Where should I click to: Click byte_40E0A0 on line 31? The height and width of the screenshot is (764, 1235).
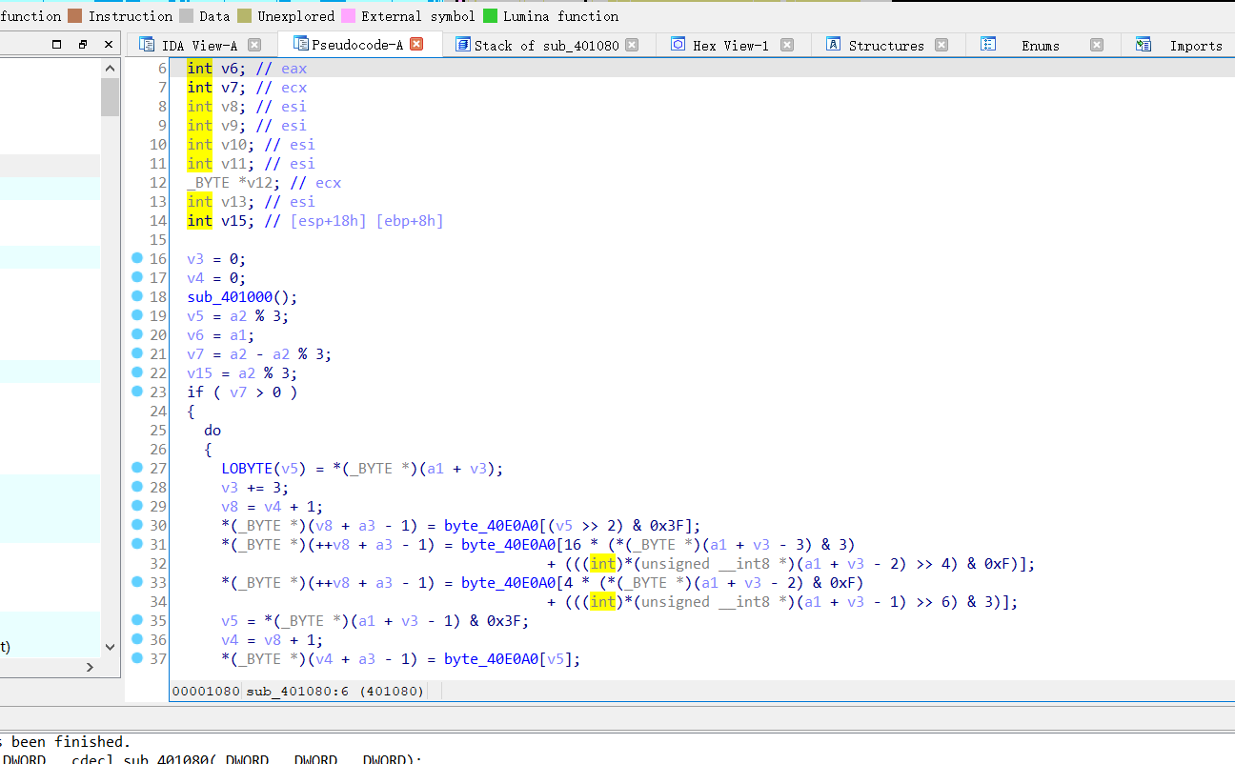coord(509,544)
